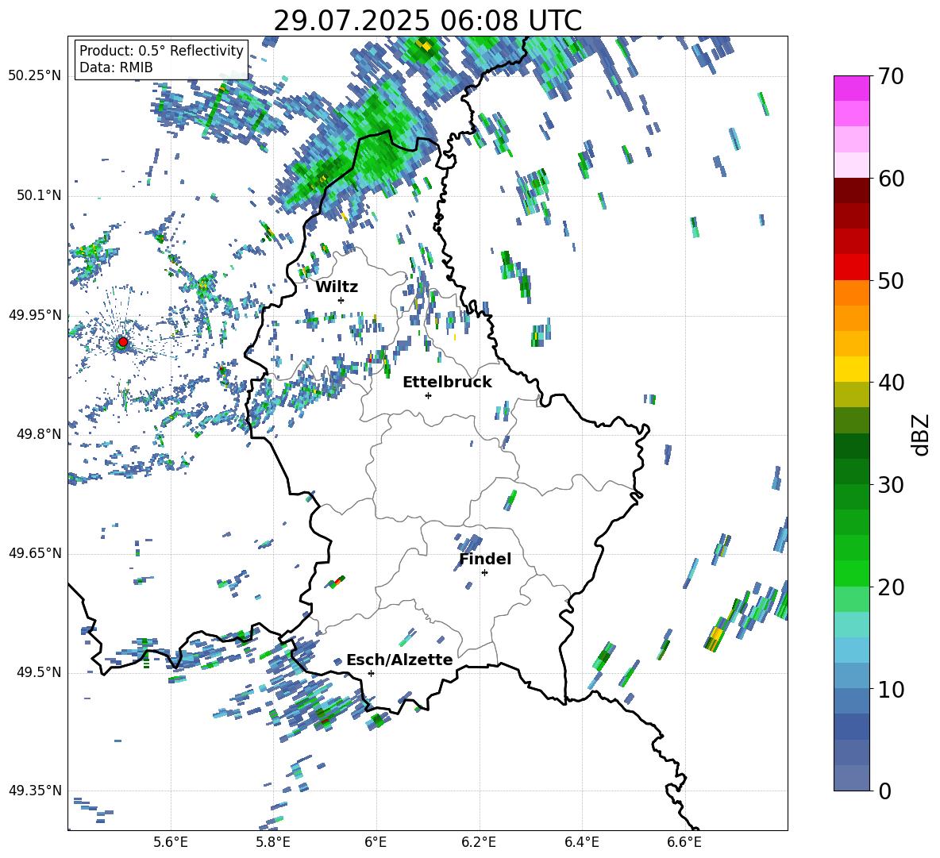Image resolution: width=940 pixels, height=858 pixels.
Task: Click the 70 tick on colorbar
Action: tap(891, 77)
